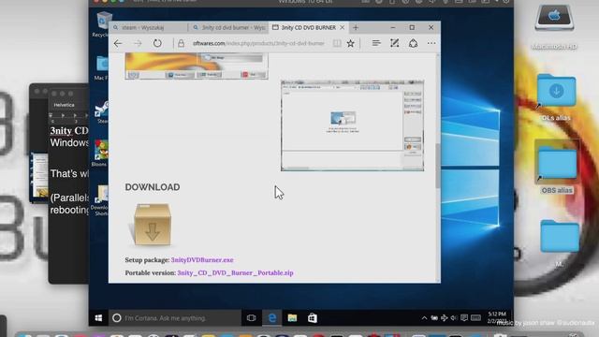
Task: Open the Recycle Bin desktop icon
Action: (x=102, y=24)
